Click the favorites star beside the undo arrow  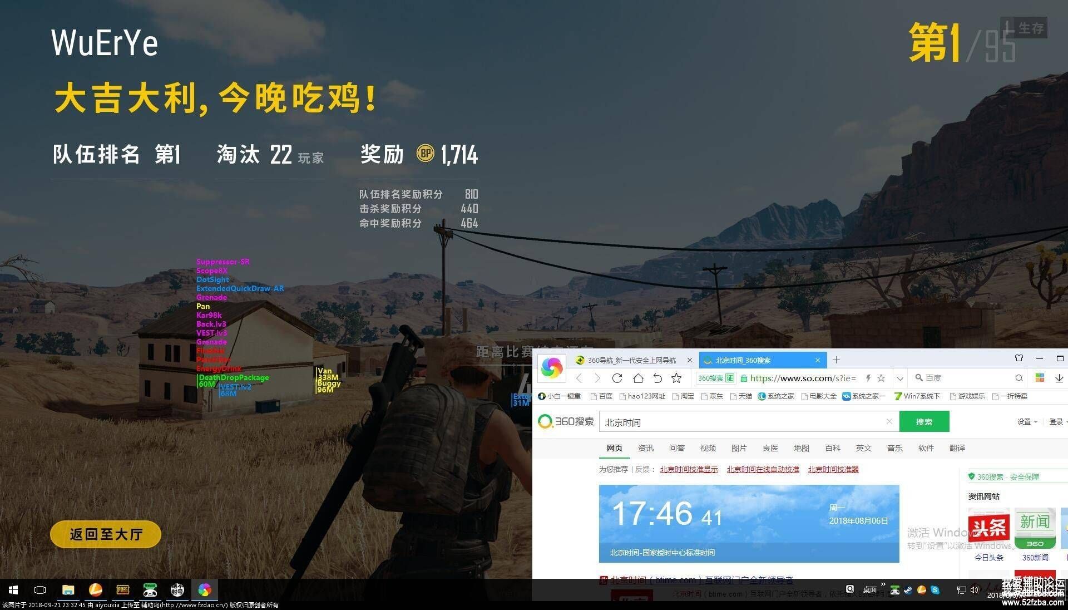coord(676,378)
